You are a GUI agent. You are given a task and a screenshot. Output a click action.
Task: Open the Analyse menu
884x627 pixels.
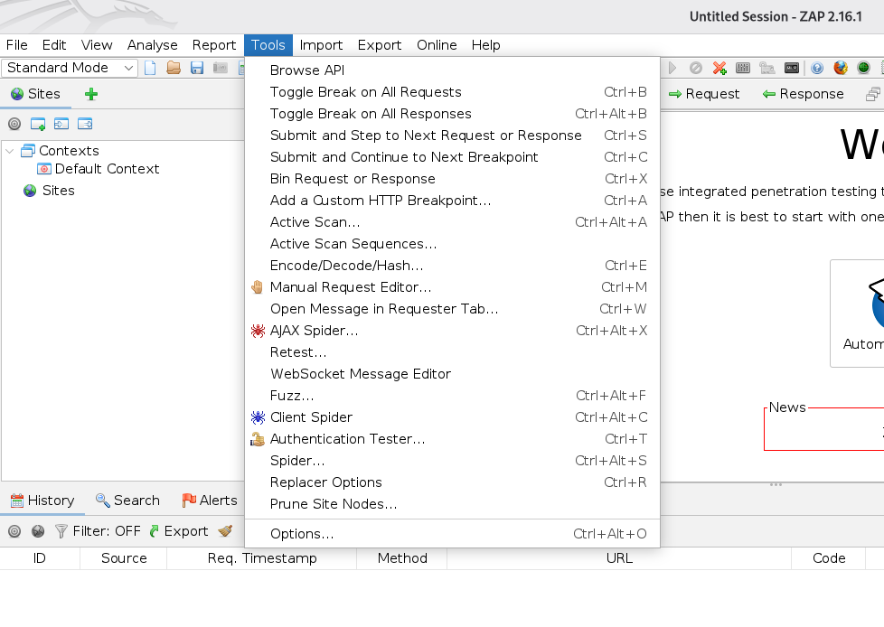click(x=152, y=45)
